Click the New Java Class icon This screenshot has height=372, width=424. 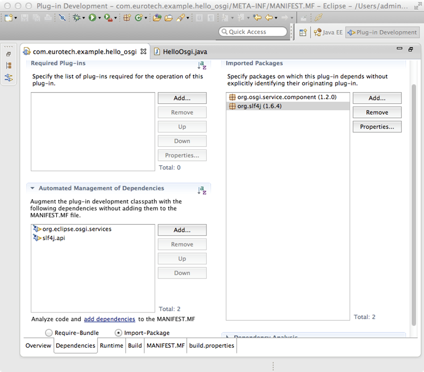[x=138, y=18]
